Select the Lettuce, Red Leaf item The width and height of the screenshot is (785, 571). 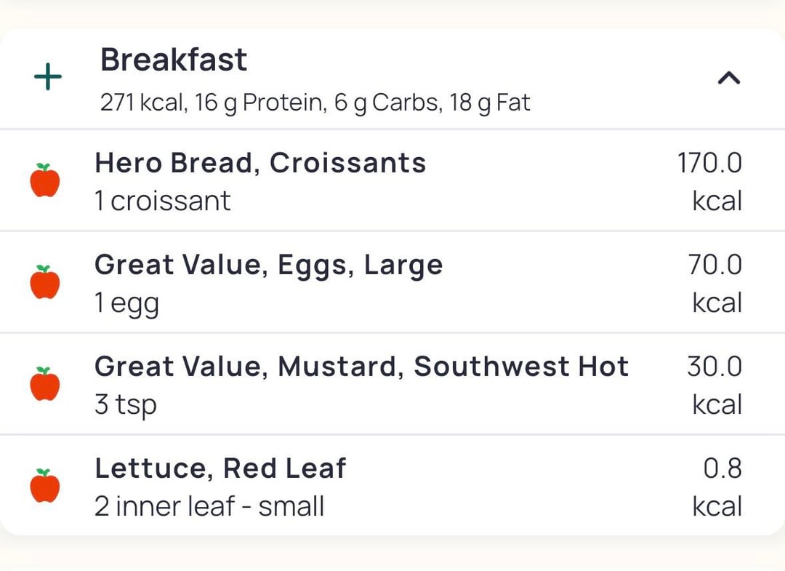[x=220, y=468]
